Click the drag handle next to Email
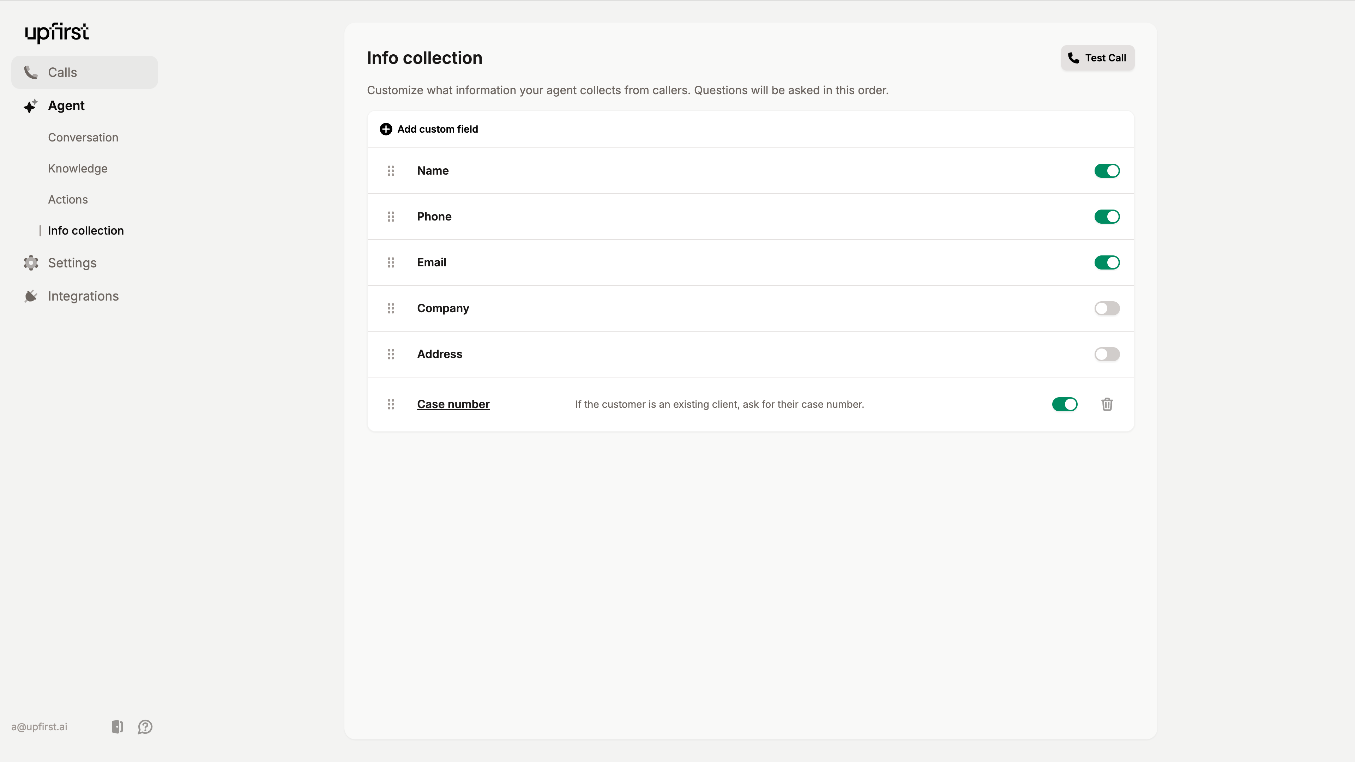The height and width of the screenshot is (762, 1355). coord(391,262)
